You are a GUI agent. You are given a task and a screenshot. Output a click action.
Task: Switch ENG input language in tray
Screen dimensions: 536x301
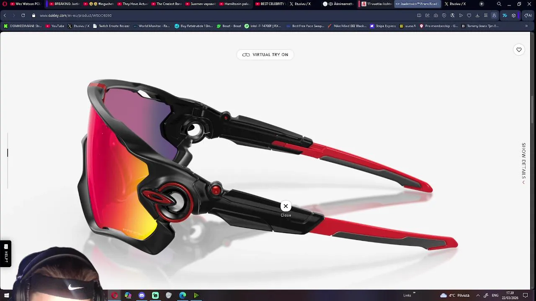[x=495, y=296]
